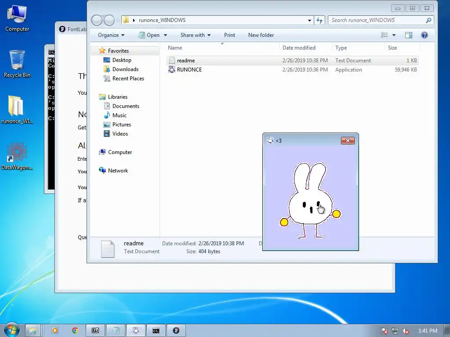Select Computer in navigation pane

116,152
